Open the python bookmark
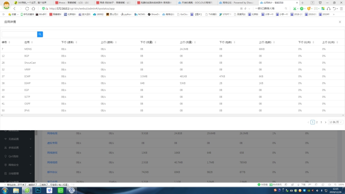Image resolution: width=345 pixels, height=194 pixels. click(126, 14)
